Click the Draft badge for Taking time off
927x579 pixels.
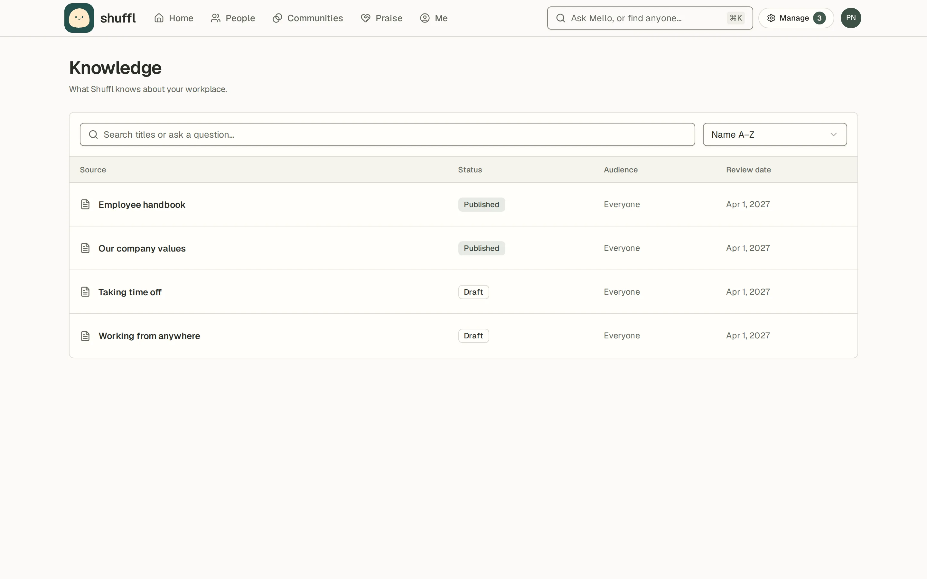point(473,292)
